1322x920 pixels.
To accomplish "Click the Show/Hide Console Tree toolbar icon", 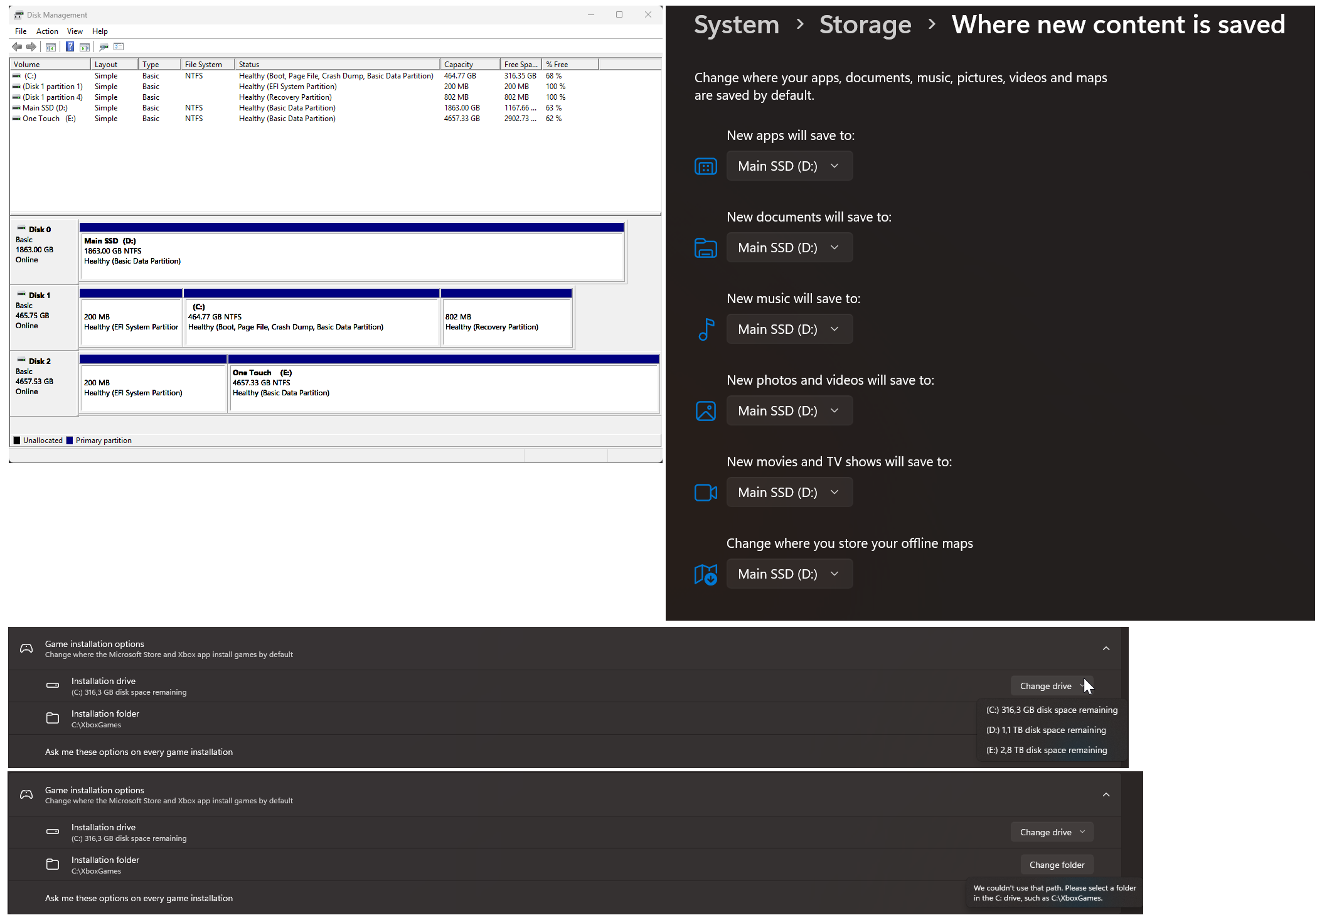I will (x=51, y=46).
